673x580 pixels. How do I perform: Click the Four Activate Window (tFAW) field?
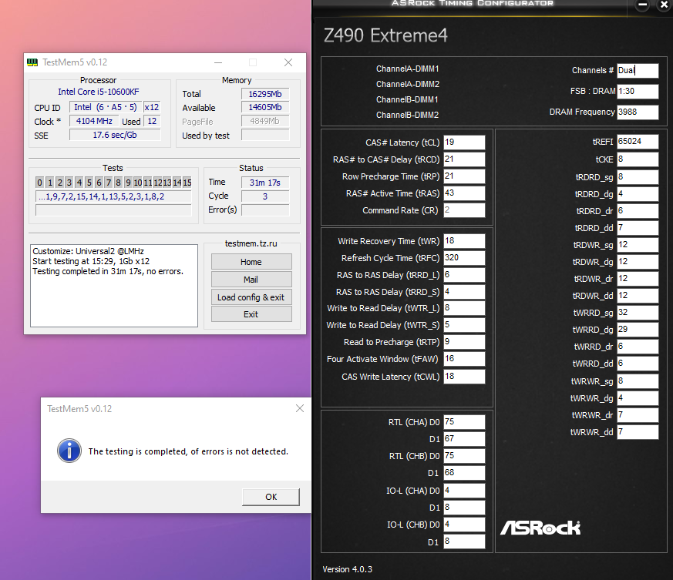[x=464, y=359]
